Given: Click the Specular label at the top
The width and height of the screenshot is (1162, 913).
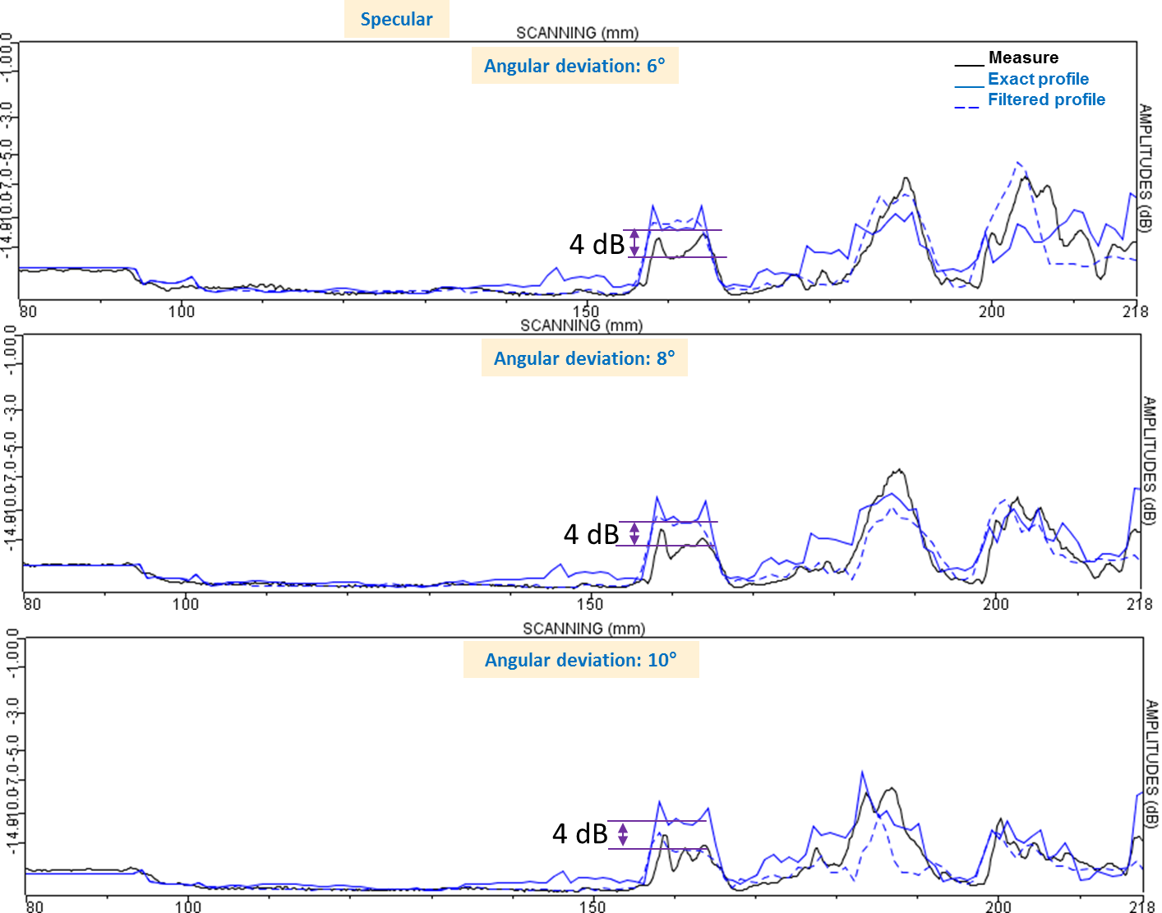Looking at the screenshot, I should click(396, 19).
